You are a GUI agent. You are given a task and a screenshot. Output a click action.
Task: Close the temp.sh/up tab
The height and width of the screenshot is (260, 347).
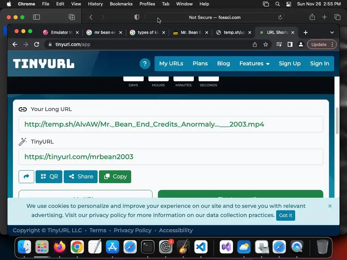(x=250, y=32)
